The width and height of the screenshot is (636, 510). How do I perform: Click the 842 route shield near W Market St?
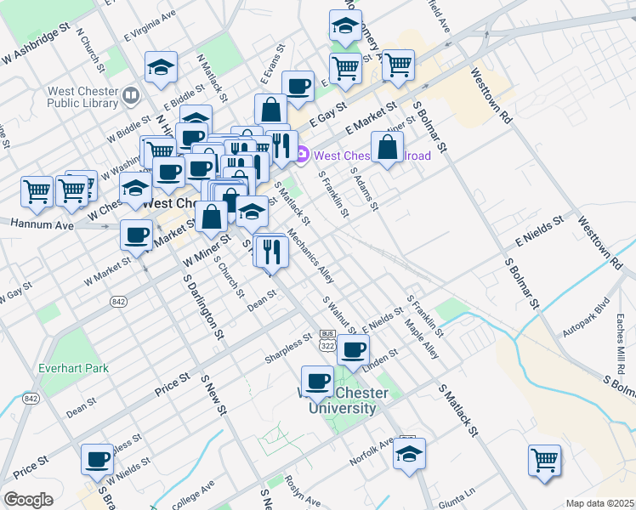click(x=118, y=302)
